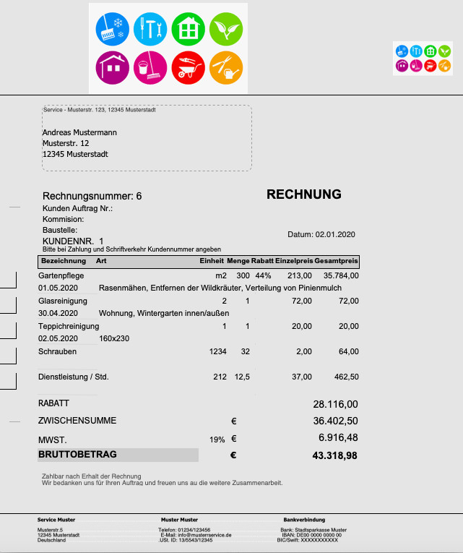Image resolution: width=463 pixels, height=553 pixels.
Task: Click the date 02.05.2020
Action: point(58,338)
